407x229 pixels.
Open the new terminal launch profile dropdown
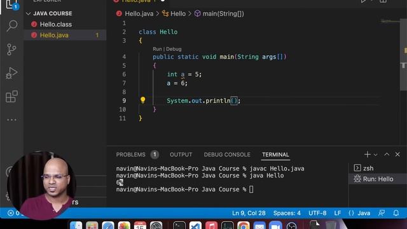tap(376, 155)
